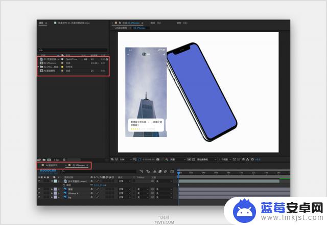The width and height of the screenshot is (327, 225).
Task: Click the AE基础教程 breadcrumb in the composition viewer
Action: (x=121, y=28)
